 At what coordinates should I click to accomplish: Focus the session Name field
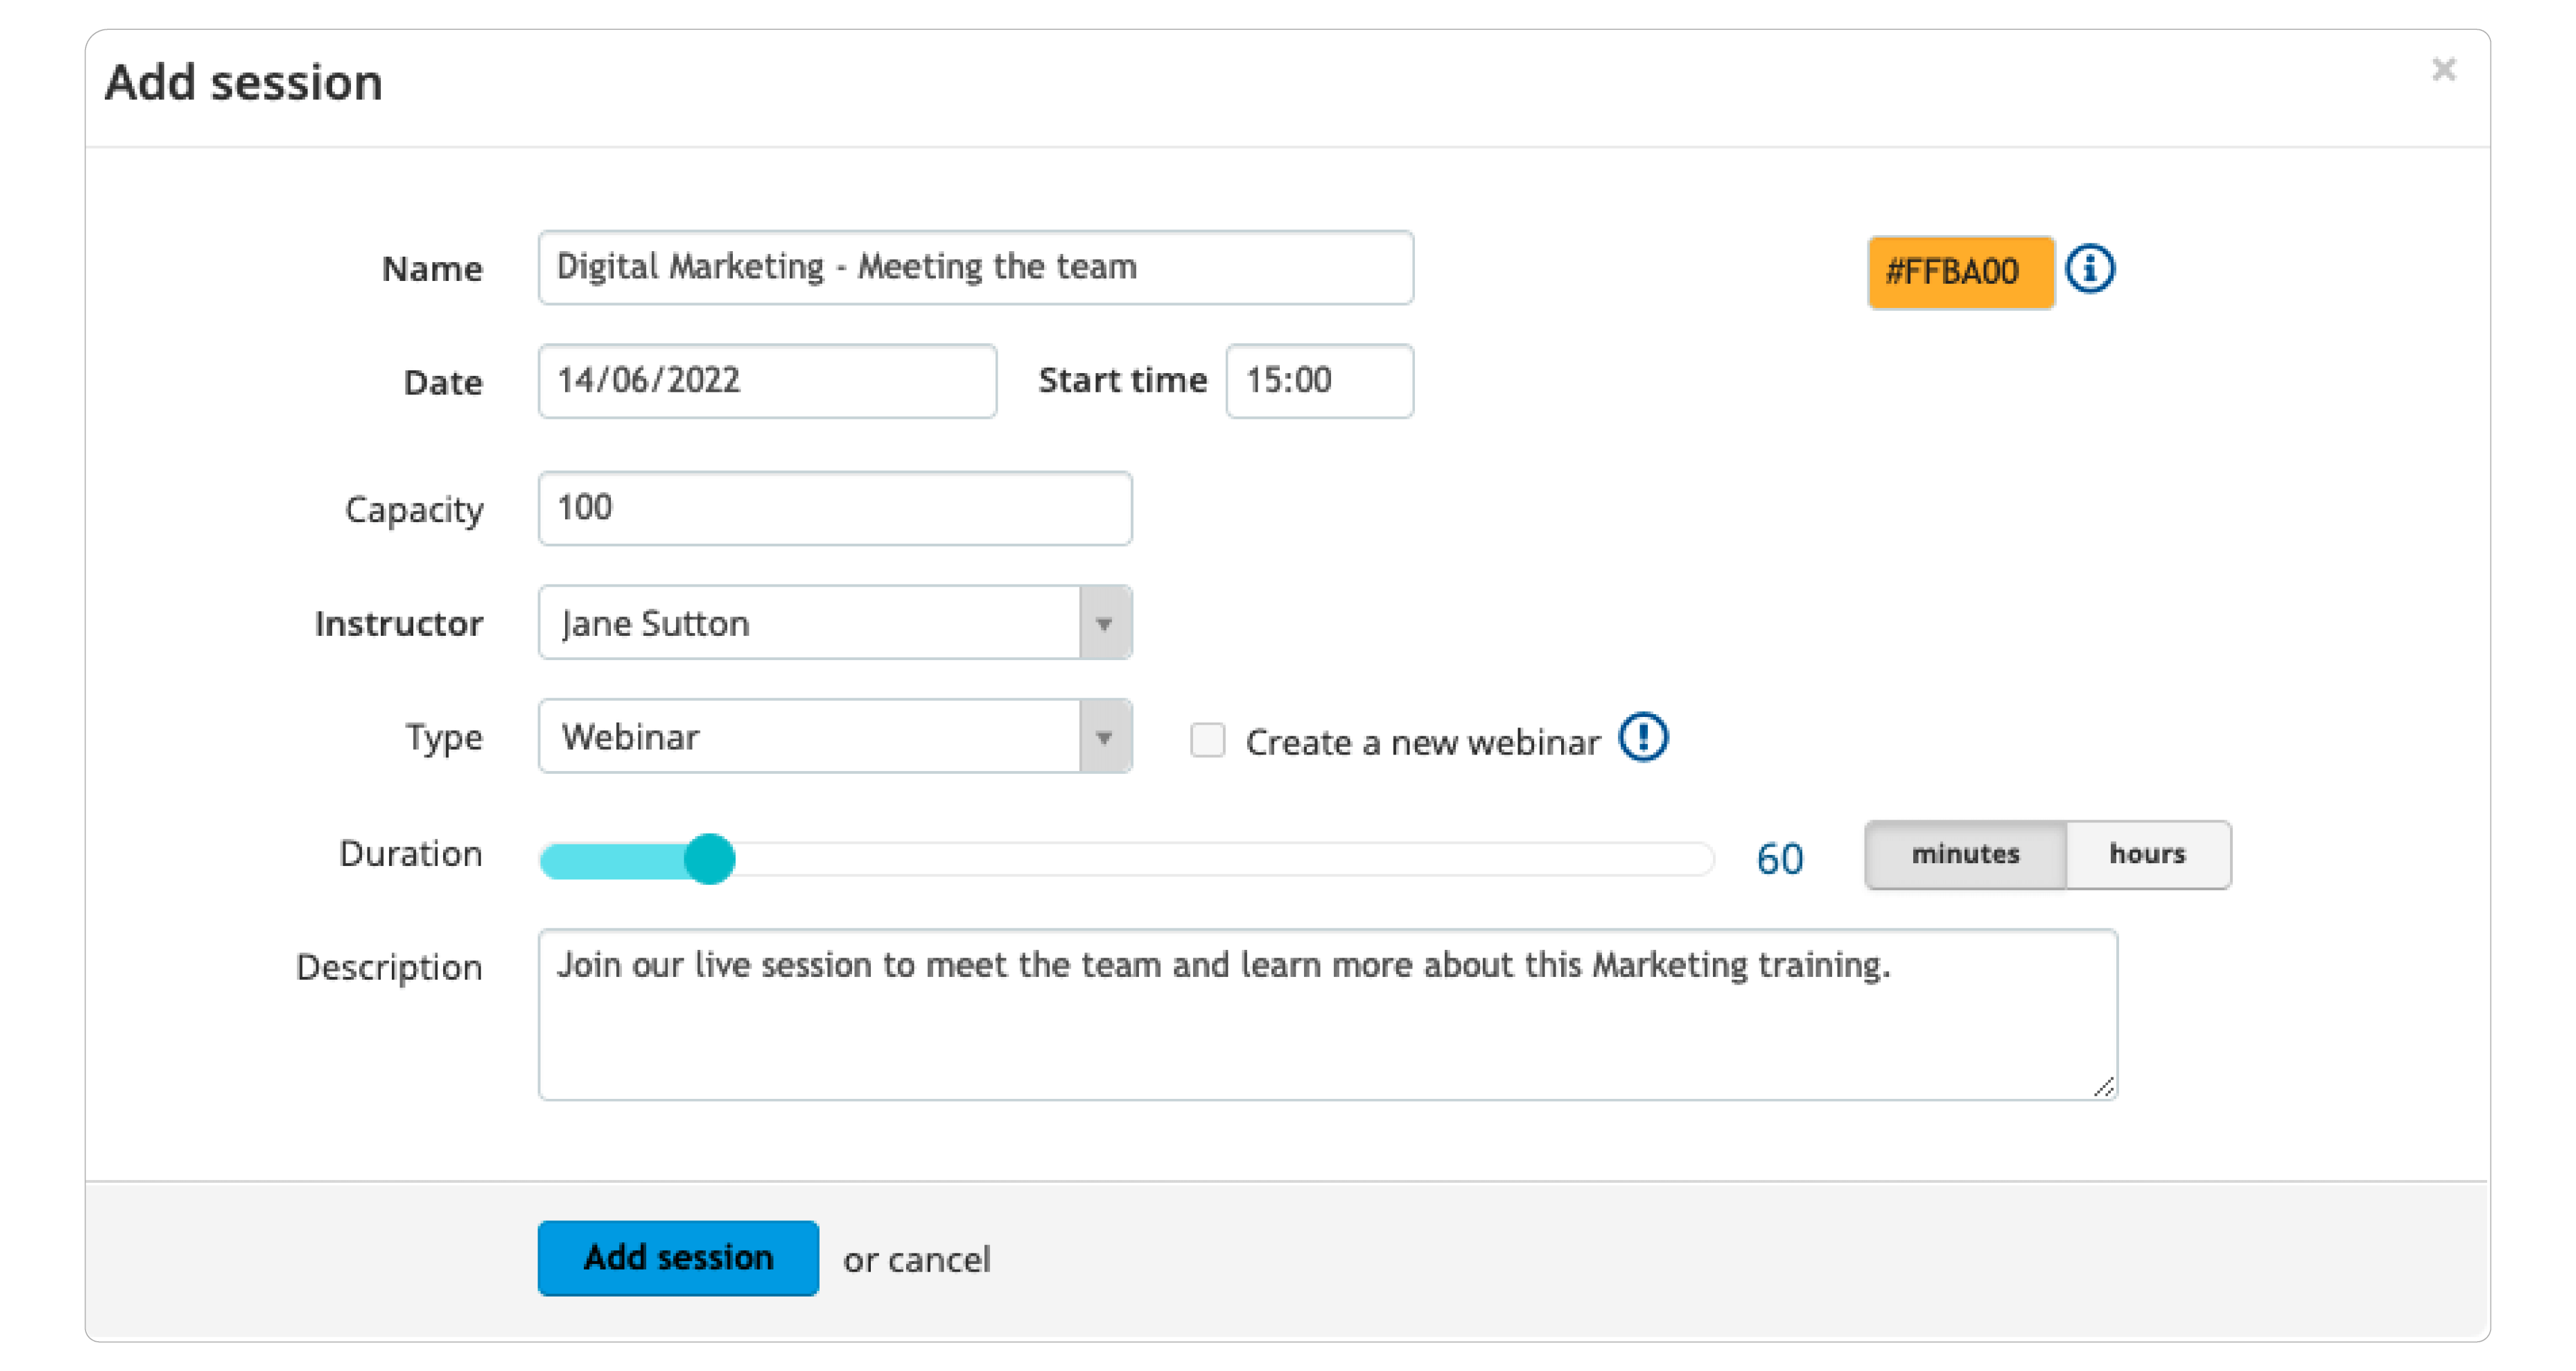tap(975, 267)
